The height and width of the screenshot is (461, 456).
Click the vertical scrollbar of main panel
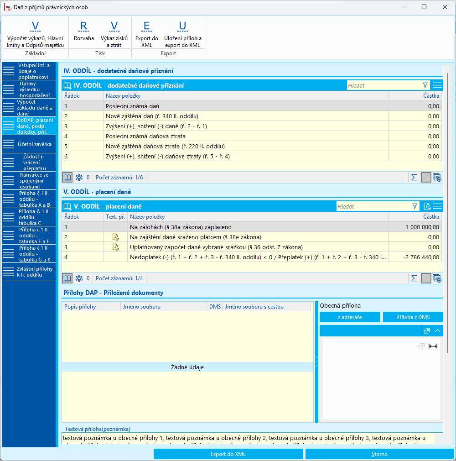(447, 213)
